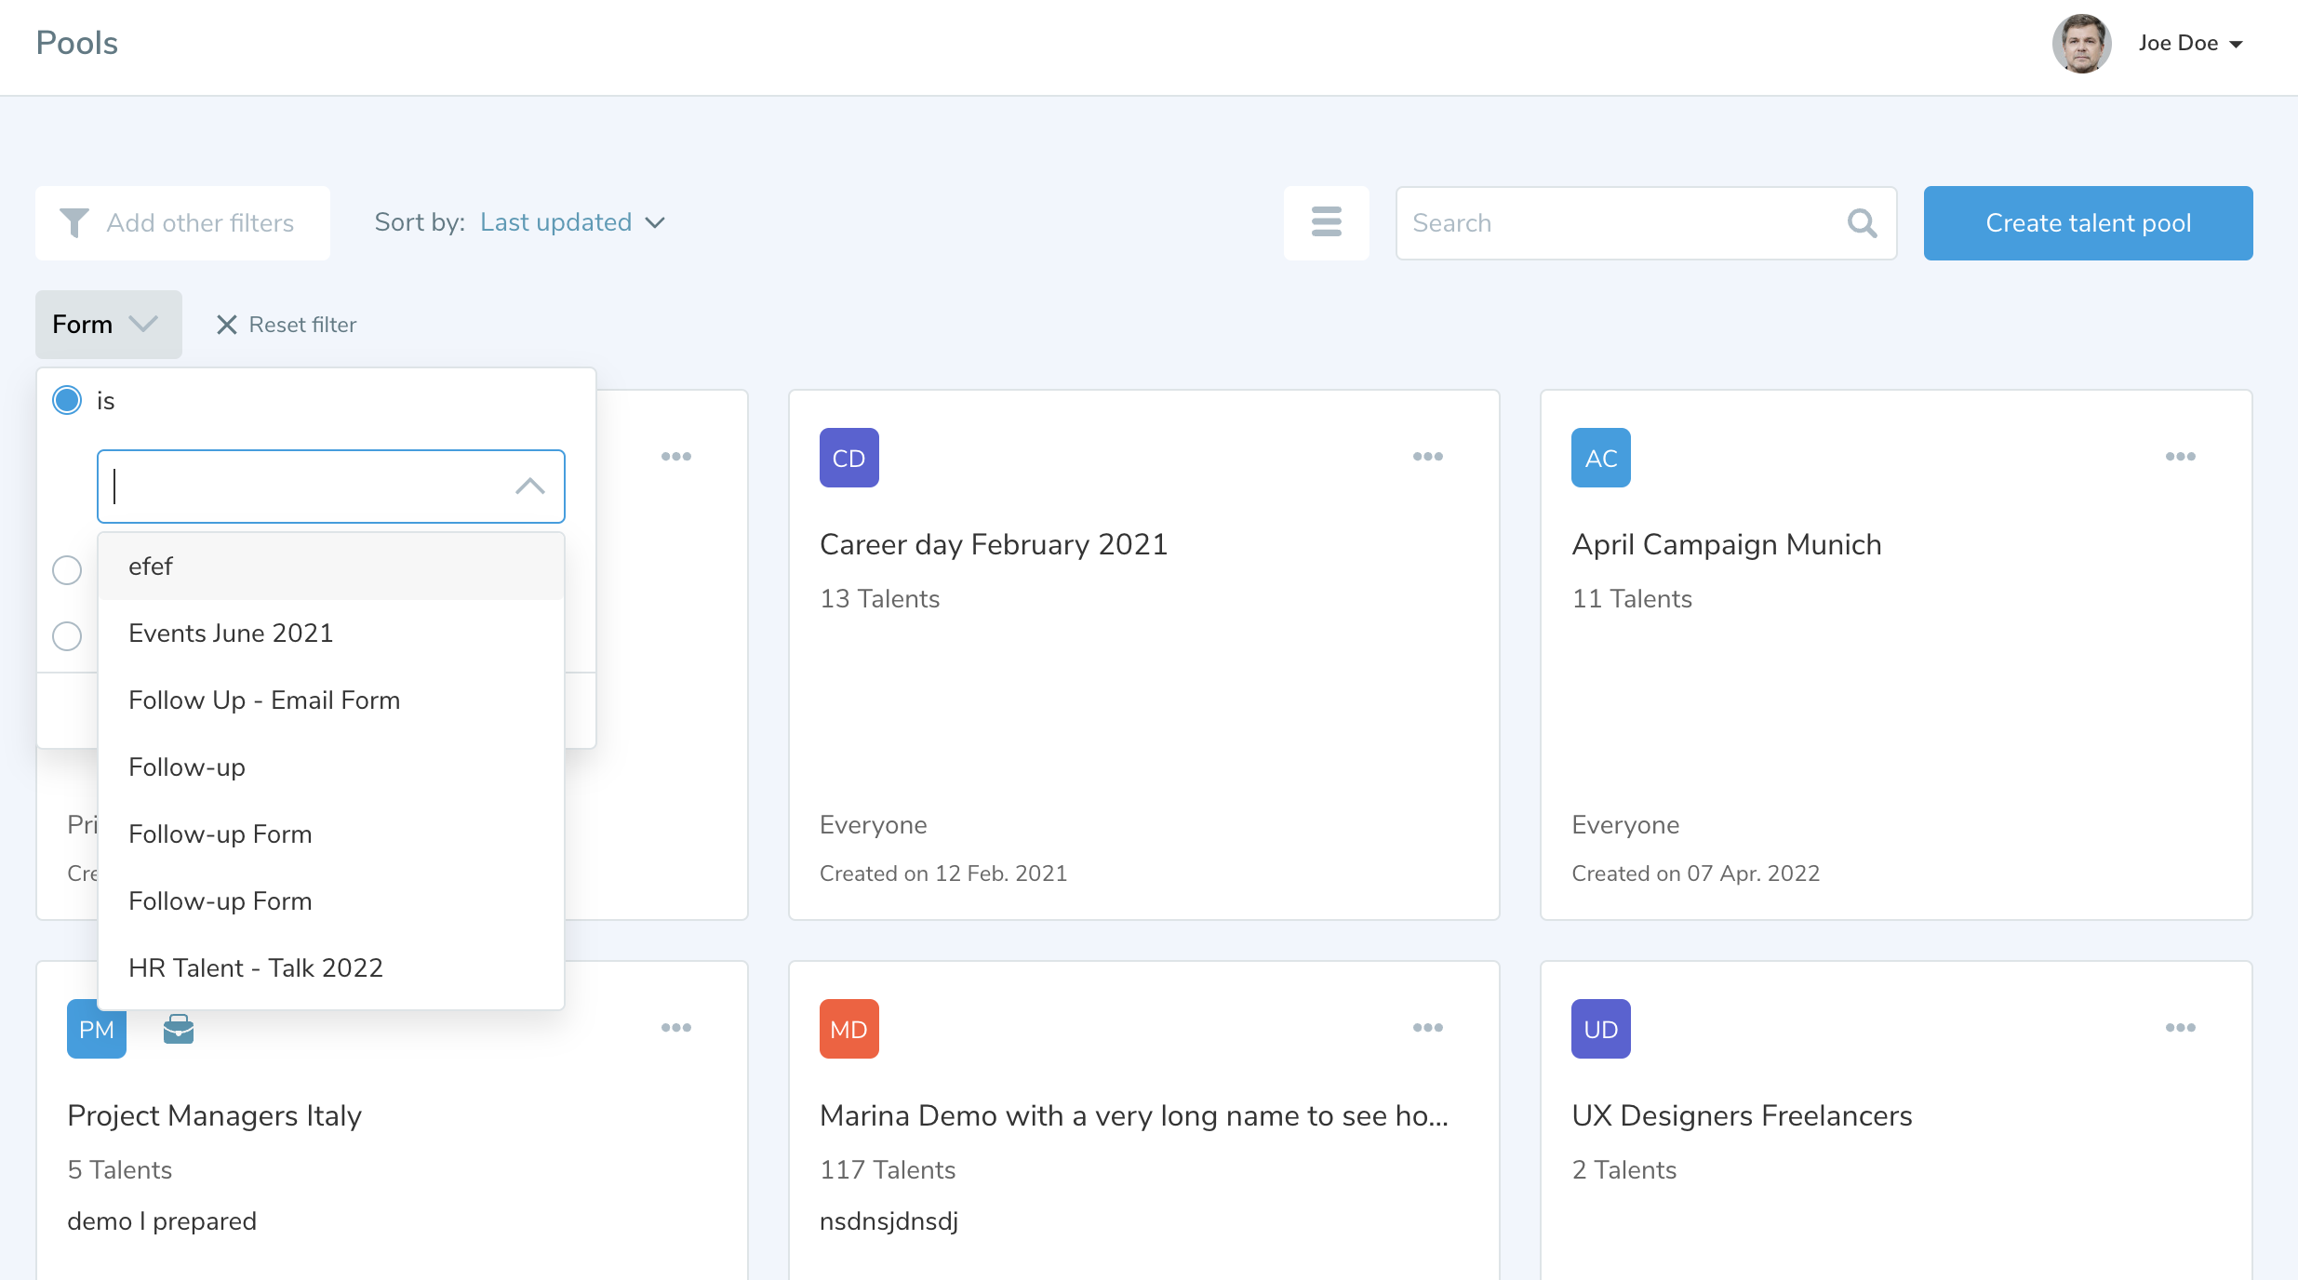Open the Sort by Last updated dropdown
2298x1280 pixels.
pyautogui.click(x=572, y=222)
